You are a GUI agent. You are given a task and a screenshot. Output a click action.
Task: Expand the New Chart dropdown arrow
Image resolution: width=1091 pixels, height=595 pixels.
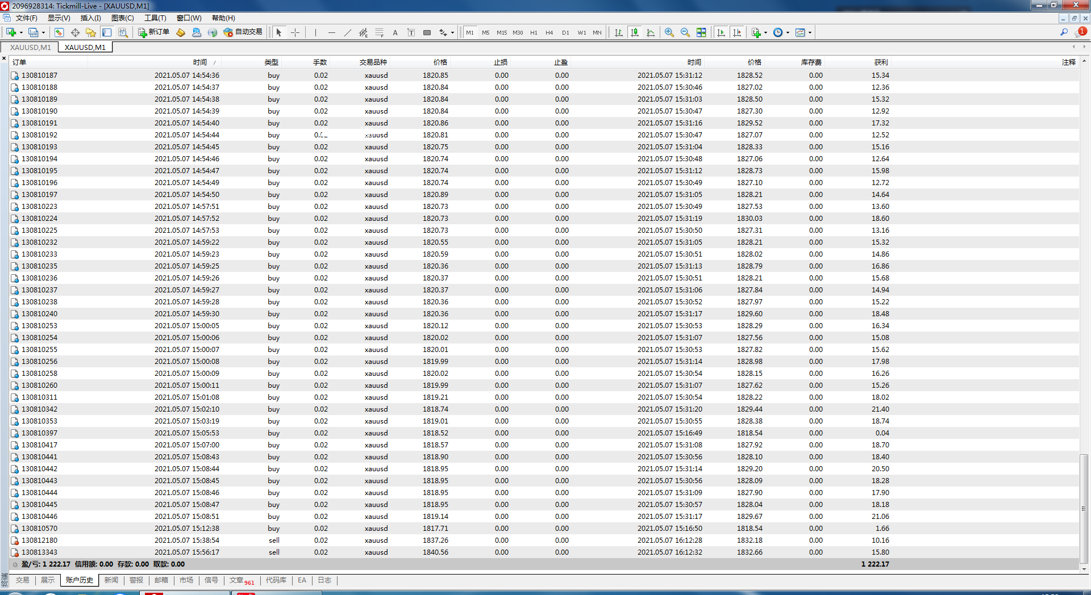click(22, 33)
